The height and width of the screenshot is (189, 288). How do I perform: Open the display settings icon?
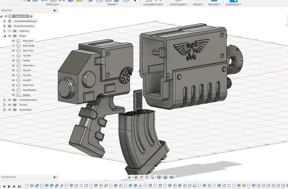pyautogui.click(x=159, y=177)
